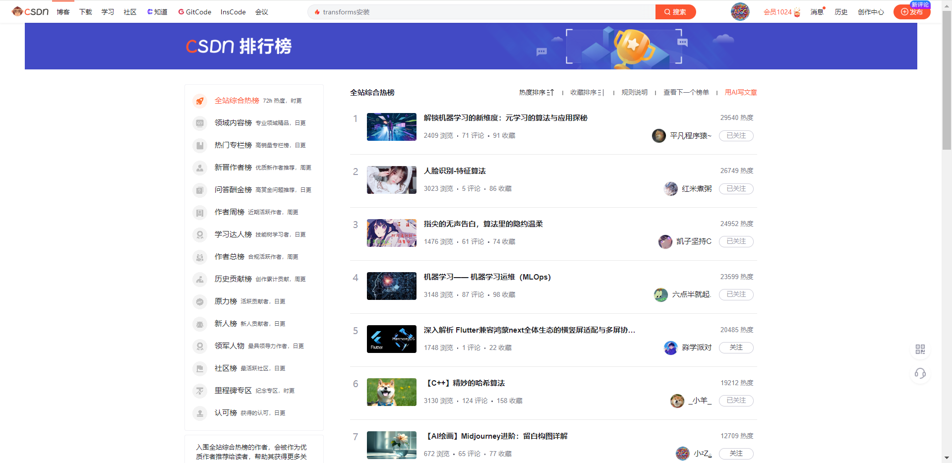The height and width of the screenshot is (463, 952).
Task: Click the 社区榜 sidebar icon
Action: click(200, 368)
